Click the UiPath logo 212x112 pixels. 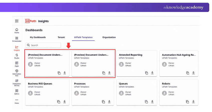click(31, 21)
